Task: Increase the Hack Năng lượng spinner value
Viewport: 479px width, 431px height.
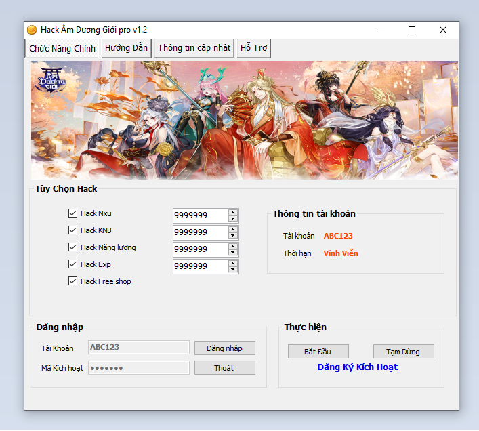Action: click(x=233, y=246)
